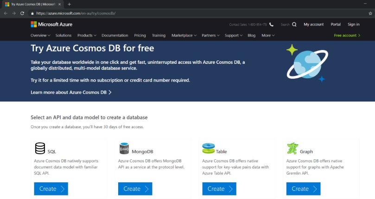This screenshot has height=199, width=375.
Task: Bookmark this page with star icon
Action: 370,13
